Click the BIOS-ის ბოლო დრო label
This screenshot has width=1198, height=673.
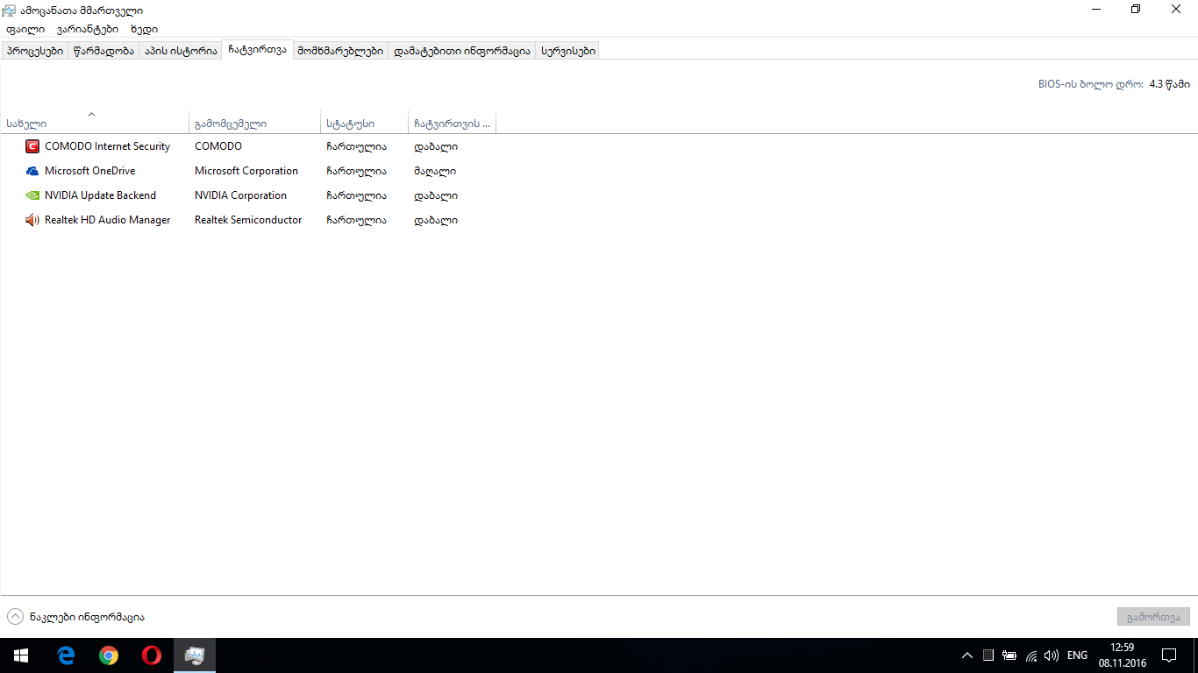pyautogui.click(x=1091, y=84)
